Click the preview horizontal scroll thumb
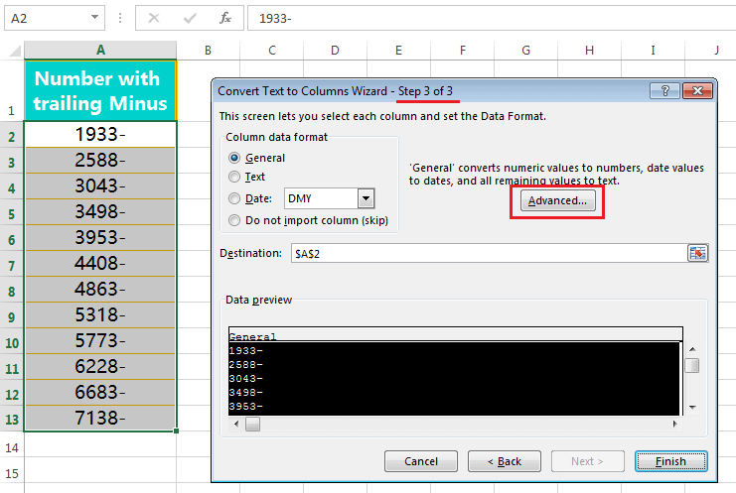 [x=252, y=424]
